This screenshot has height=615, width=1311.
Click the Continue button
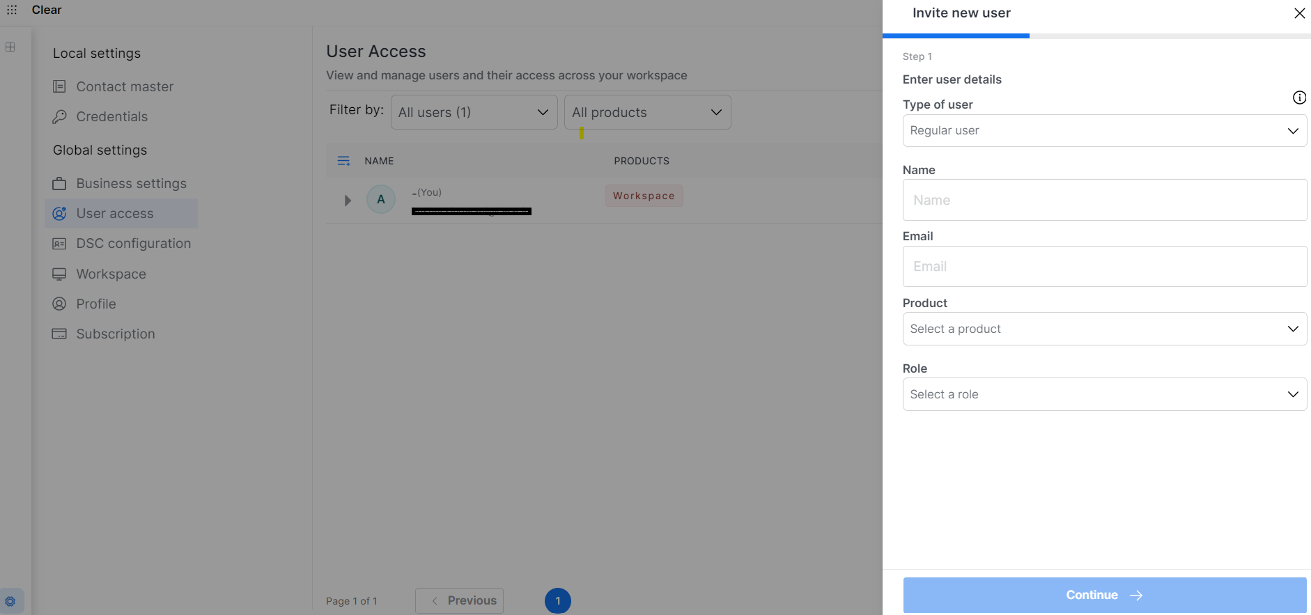click(x=1104, y=595)
